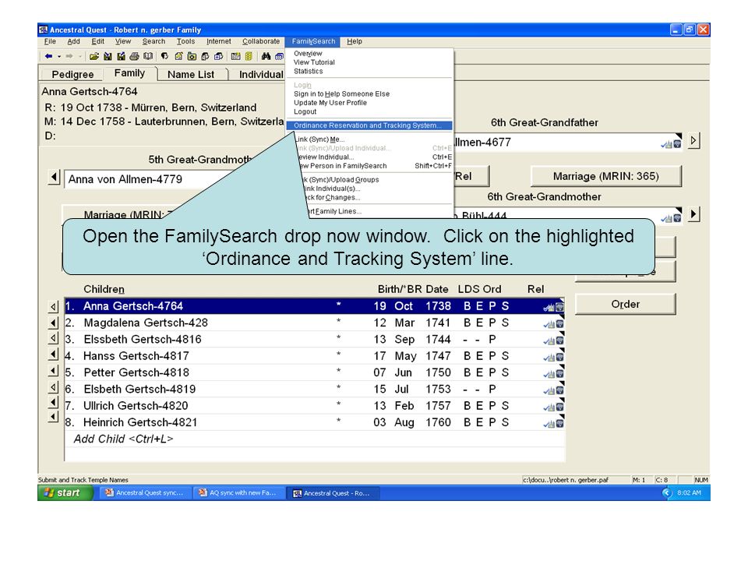Navigate right from 6th Great-Grandmother box
Screen dimensions: 748x561
click(x=693, y=214)
